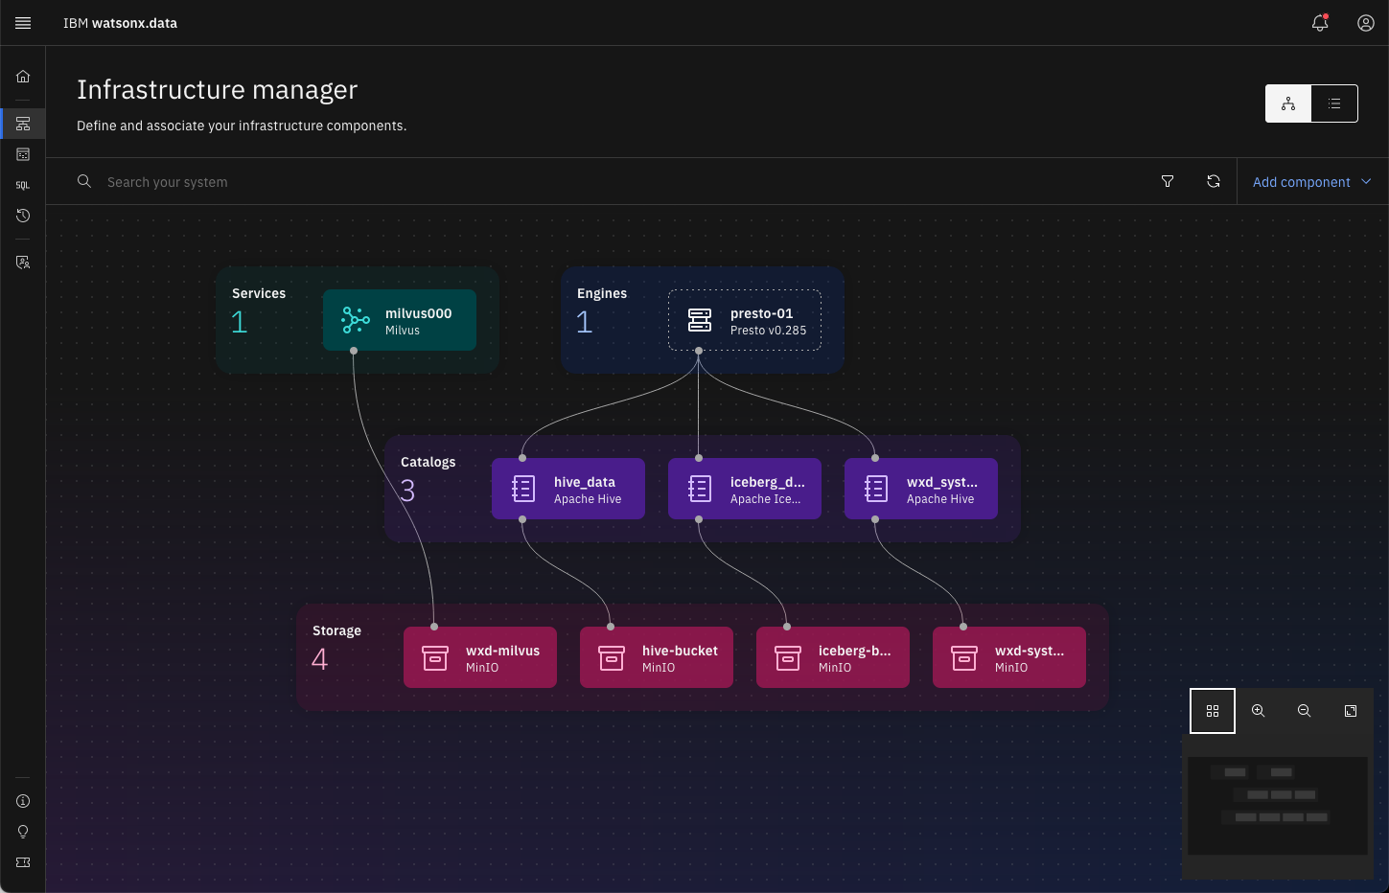This screenshot has width=1389, height=893.
Task: Click the Services group label
Action: click(259, 293)
